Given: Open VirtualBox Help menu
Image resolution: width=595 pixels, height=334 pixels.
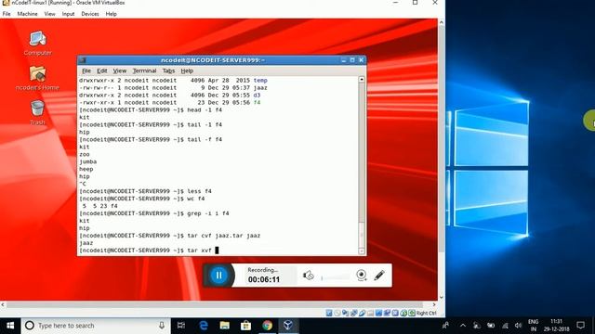Looking at the screenshot, I should point(112,14).
